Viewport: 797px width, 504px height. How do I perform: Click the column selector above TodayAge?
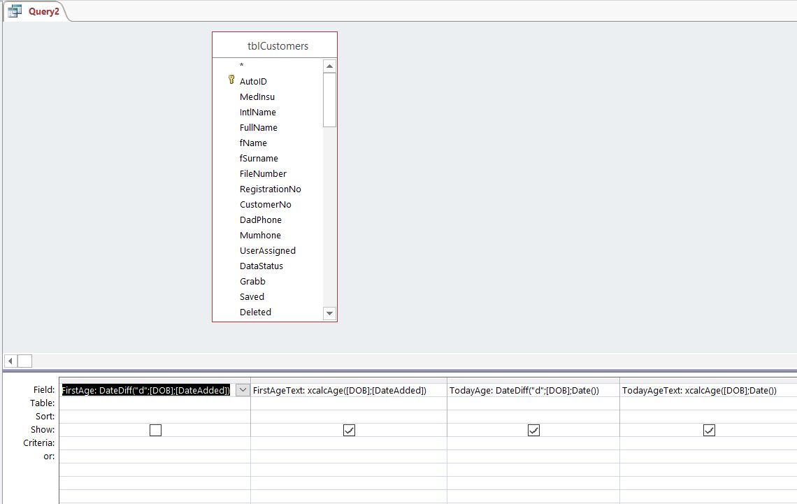point(533,380)
